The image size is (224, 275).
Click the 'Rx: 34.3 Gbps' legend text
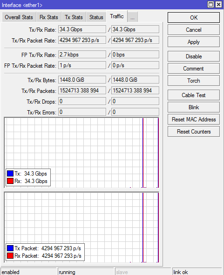tap(31, 181)
